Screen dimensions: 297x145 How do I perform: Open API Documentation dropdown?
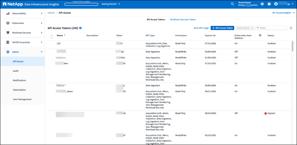pos(283,13)
